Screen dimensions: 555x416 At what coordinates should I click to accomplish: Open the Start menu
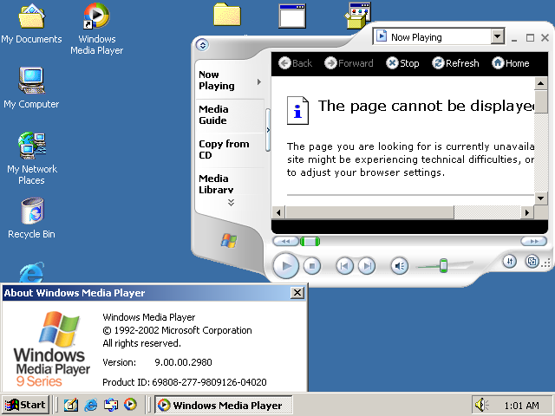(x=25, y=405)
